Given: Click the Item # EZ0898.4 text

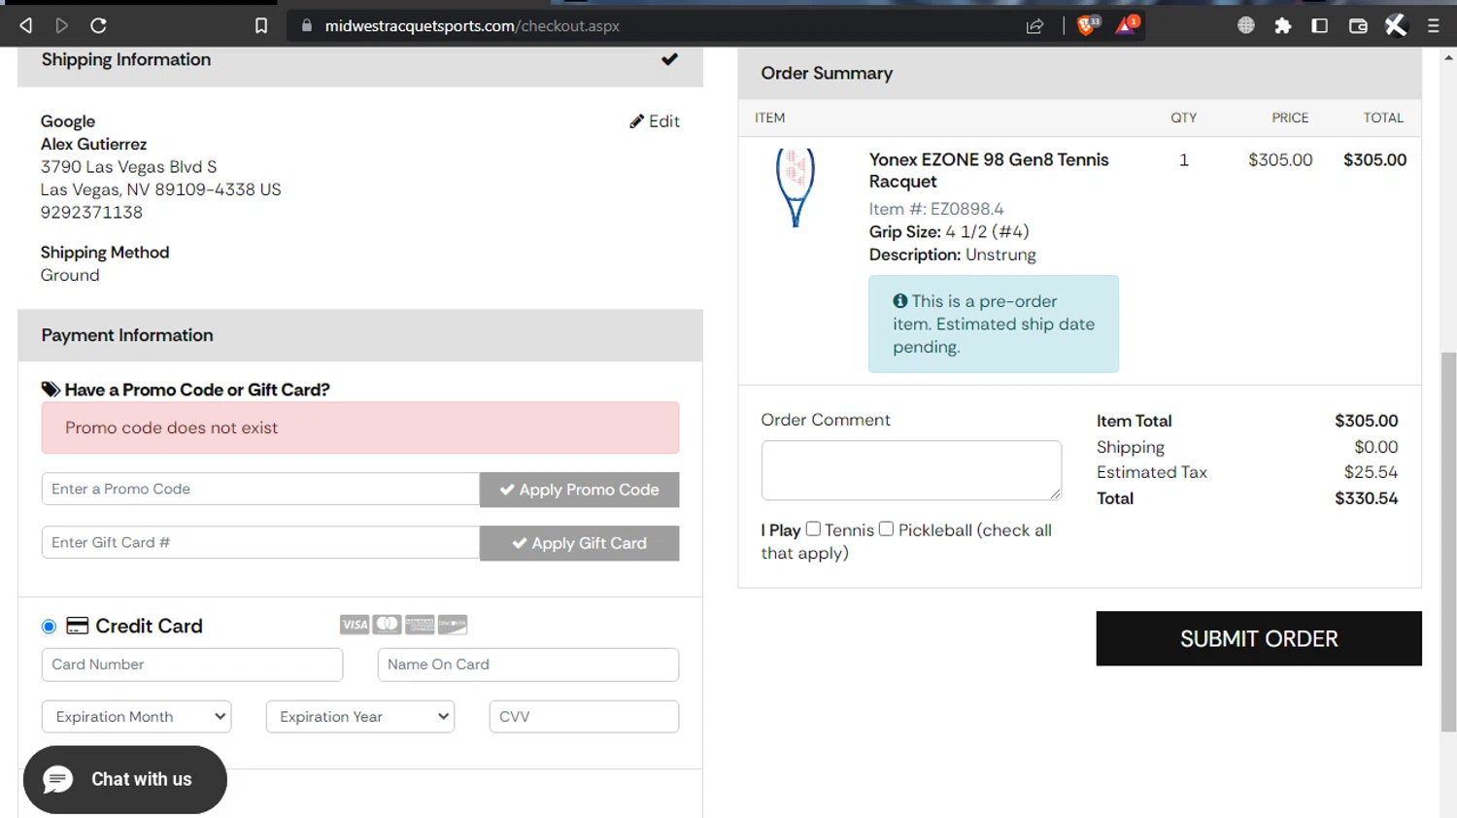Looking at the screenshot, I should (936, 209).
